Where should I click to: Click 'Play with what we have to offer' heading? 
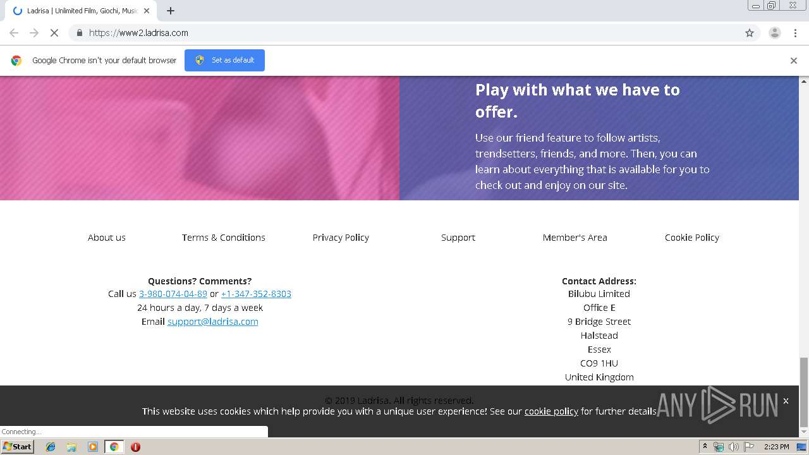pos(578,100)
